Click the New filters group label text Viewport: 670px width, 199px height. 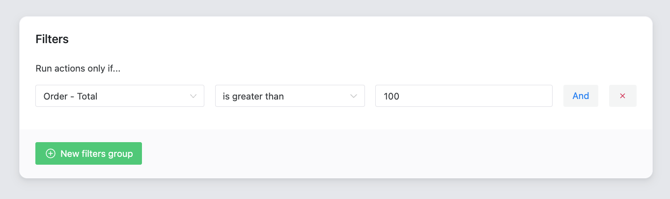click(x=97, y=154)
